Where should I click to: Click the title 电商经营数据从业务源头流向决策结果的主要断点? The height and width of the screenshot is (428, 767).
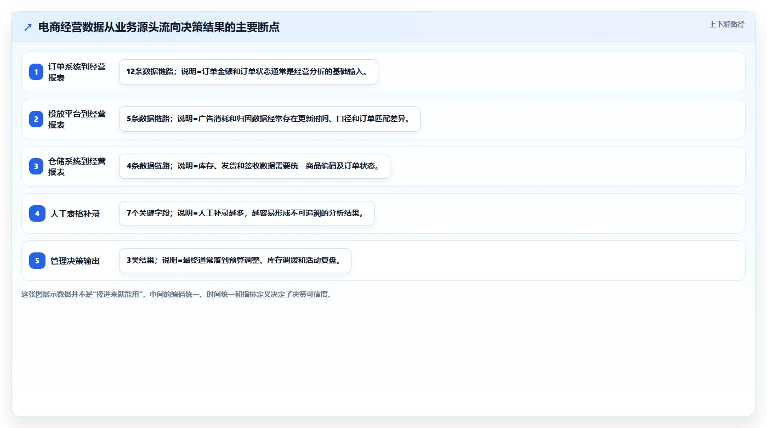[159, 27]
